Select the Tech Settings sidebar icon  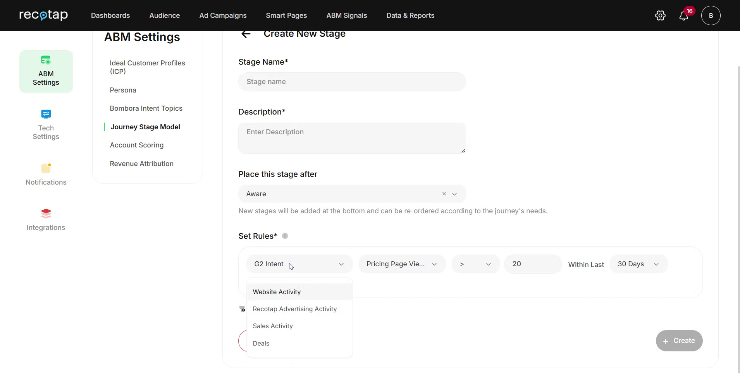pos(46,125)
